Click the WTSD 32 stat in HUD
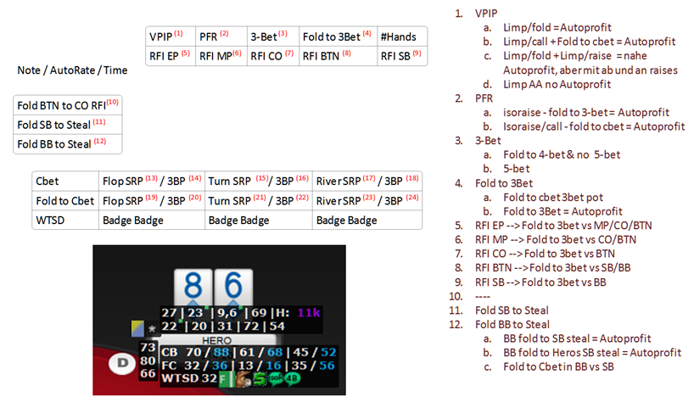 (189, 378)
